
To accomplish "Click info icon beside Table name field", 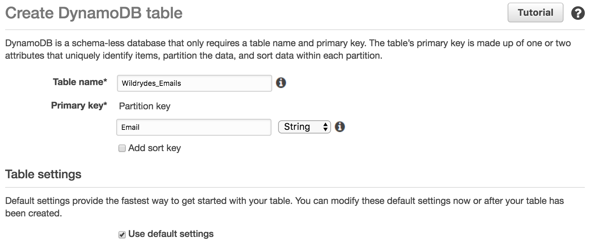I will coord(281,83).
